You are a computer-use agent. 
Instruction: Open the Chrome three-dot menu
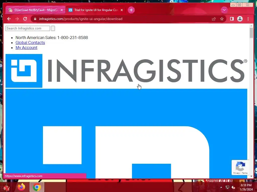(x=248, y=19)
